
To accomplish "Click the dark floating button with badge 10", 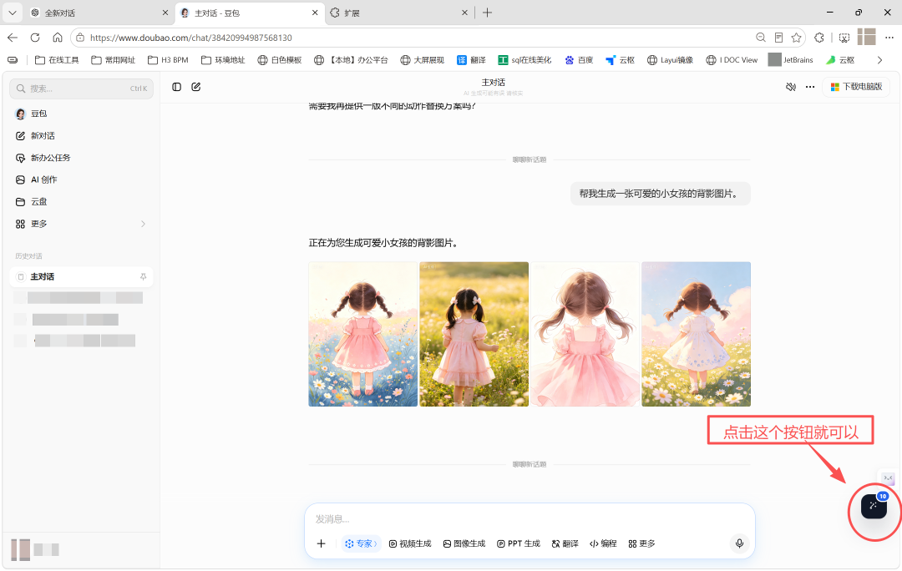I will point(874,506).
